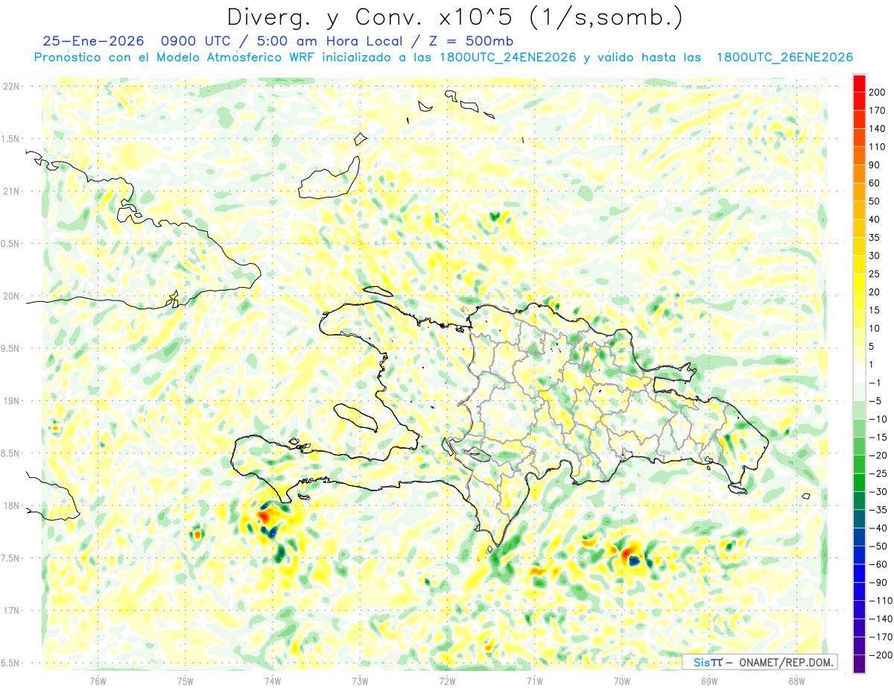Click the '72W' longitude label

coord(447,681)
